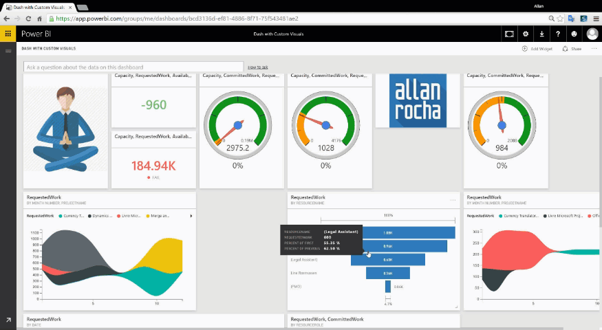602x330 pixels.
Task: Click the Google Translate extension icon
Action: click(572, 19)
